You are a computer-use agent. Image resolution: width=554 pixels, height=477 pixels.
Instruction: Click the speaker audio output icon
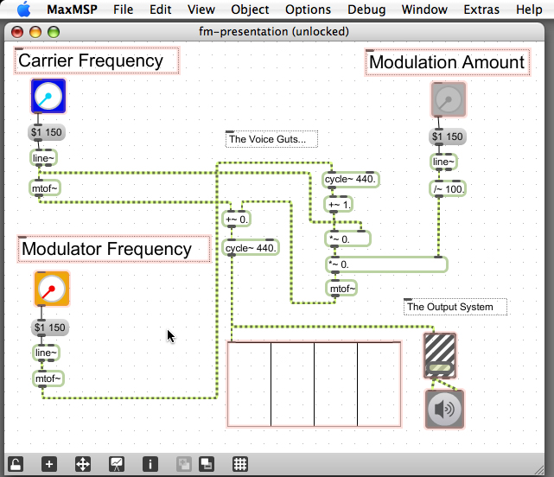[444, 408]
